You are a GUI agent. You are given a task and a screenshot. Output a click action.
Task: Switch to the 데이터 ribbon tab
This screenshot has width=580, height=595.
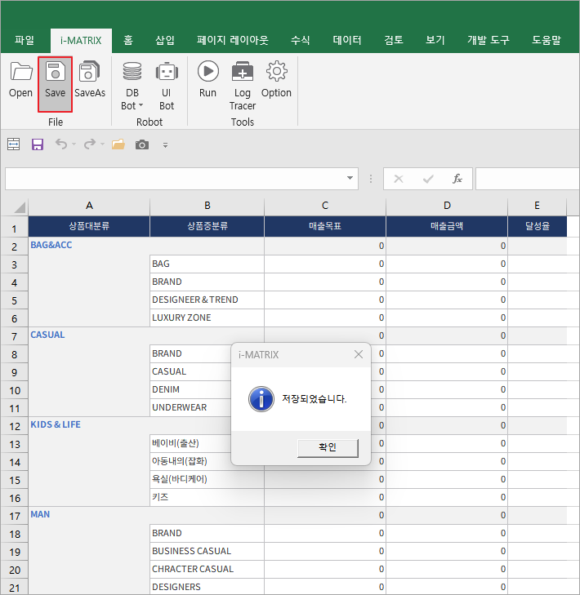(x=347, y=39)
